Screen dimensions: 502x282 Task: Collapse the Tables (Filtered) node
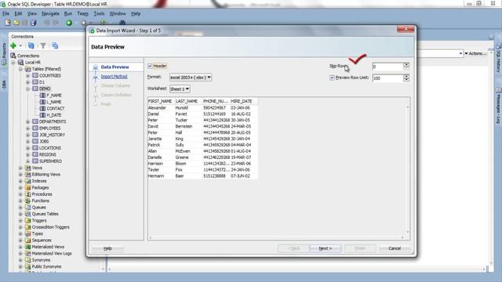pos(20,69)
